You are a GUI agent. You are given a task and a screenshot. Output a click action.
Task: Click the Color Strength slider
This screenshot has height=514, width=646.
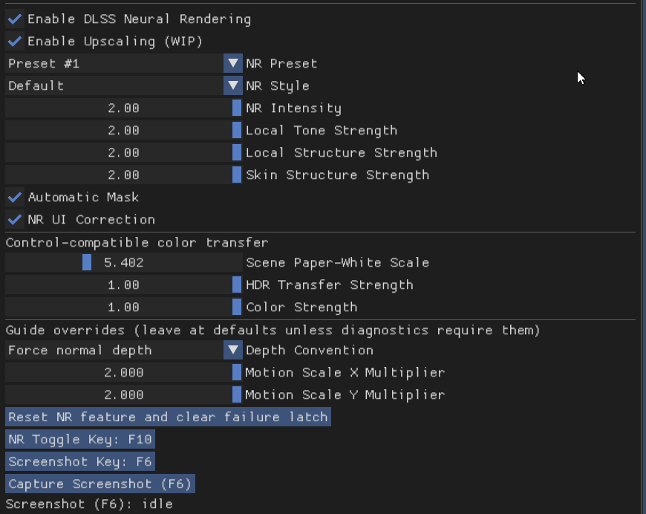(123, 307)
